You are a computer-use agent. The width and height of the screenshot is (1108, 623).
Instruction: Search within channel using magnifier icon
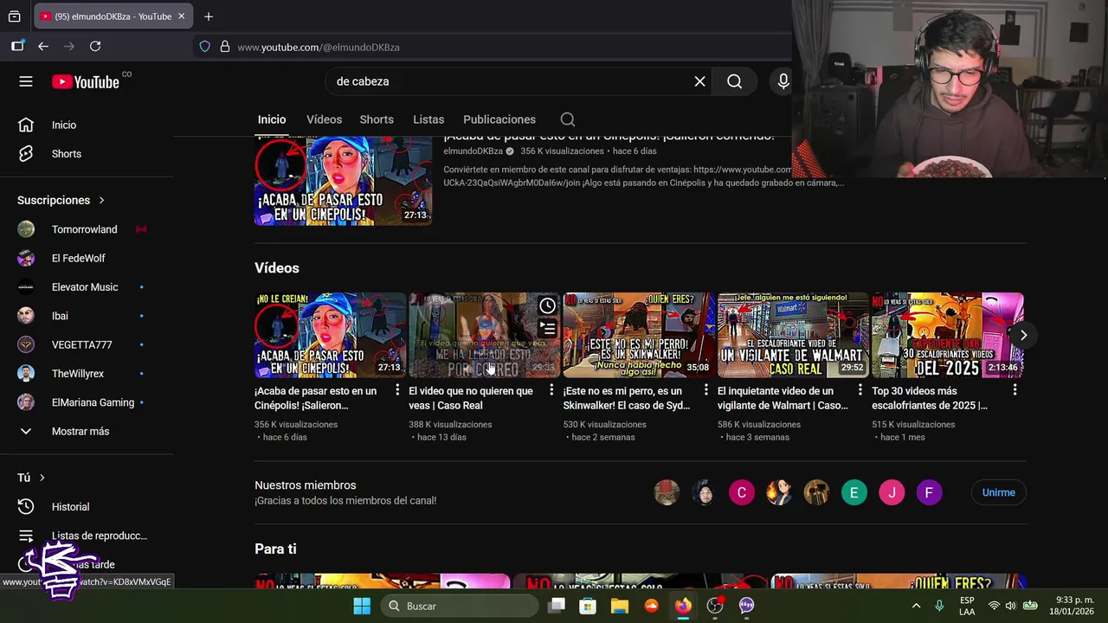(567, 119)
